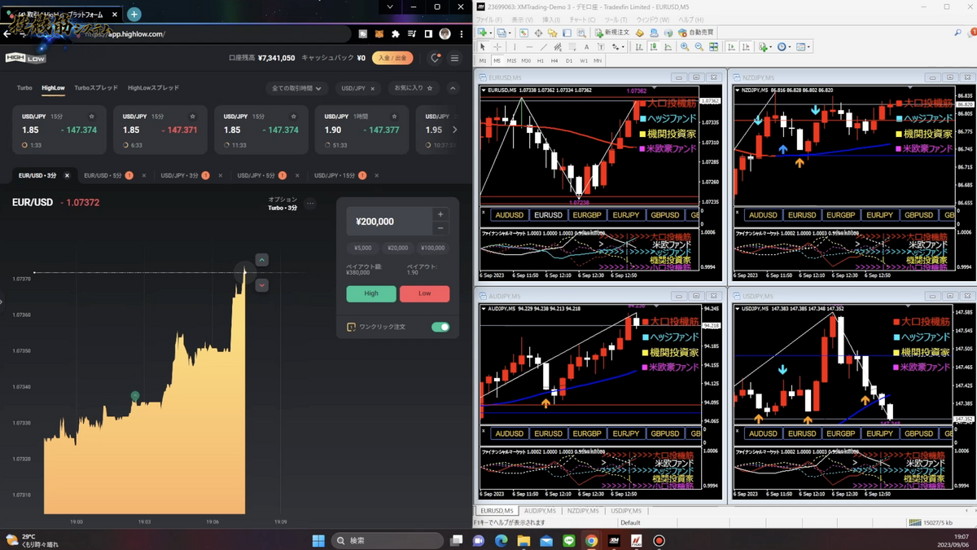Click the green High button
Screen dimensions: 977x550
pos(371,293)
